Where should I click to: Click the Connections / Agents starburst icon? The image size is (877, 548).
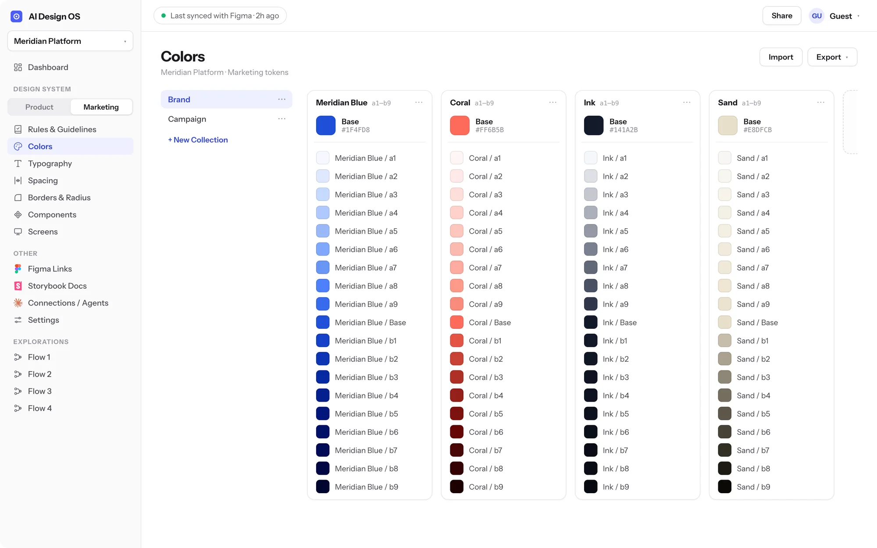coord(18,303)
